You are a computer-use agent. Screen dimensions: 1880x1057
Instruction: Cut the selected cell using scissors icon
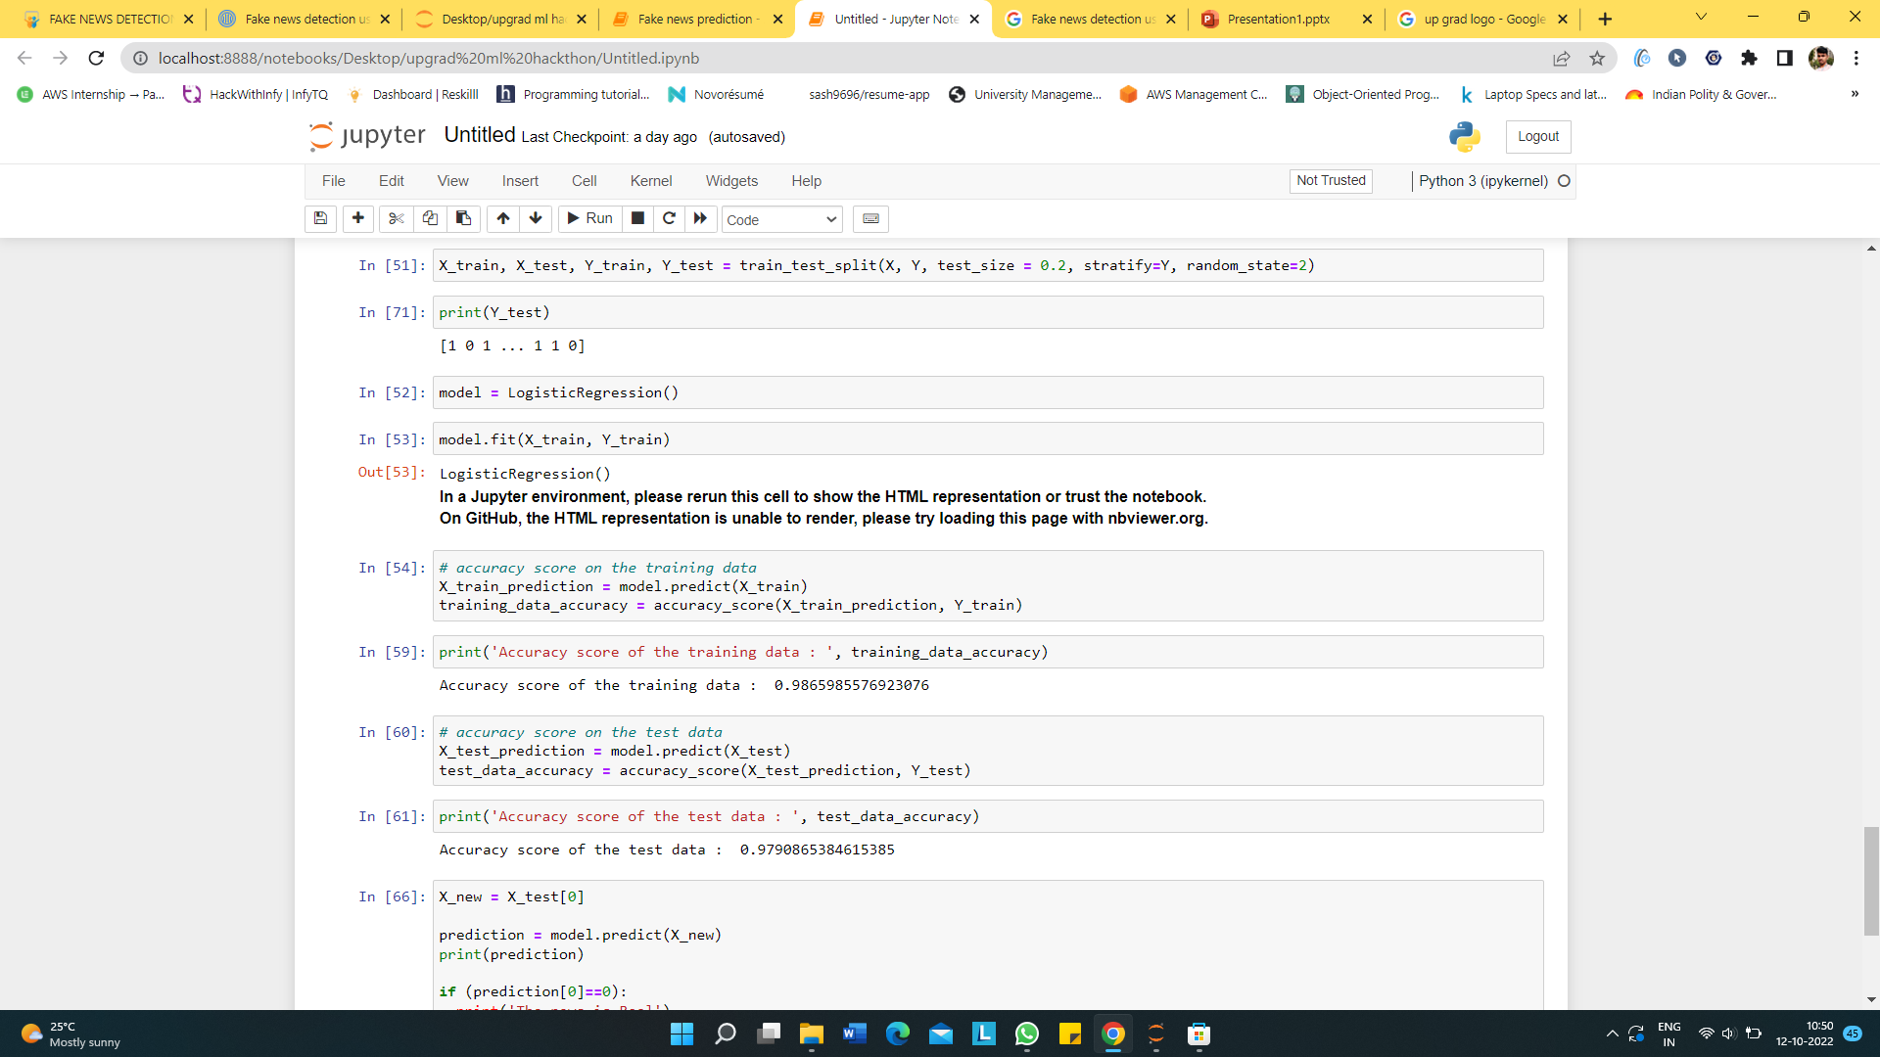tap(396, 218)
